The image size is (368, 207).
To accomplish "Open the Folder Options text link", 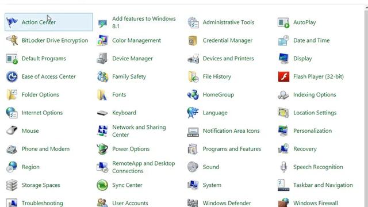I will (40, 94).
